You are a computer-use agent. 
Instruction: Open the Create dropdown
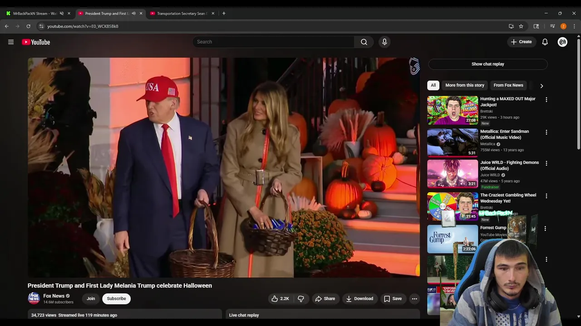pos(521,42)
